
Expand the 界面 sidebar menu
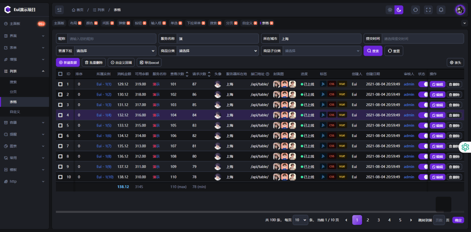point(24,36)
